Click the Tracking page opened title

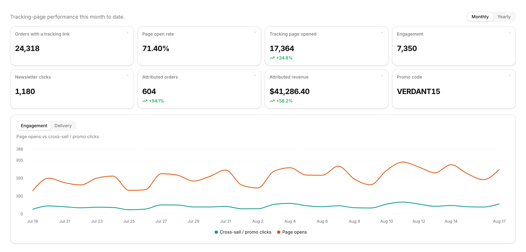click(x=293, y=34)
